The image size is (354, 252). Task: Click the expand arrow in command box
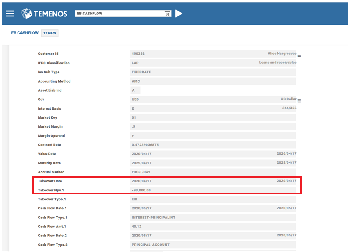(x=167, y=14)
